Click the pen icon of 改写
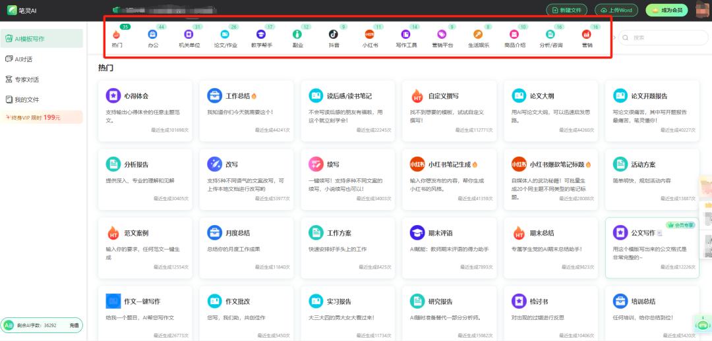This screenshot has height=341, width=712. pos(215,164)
